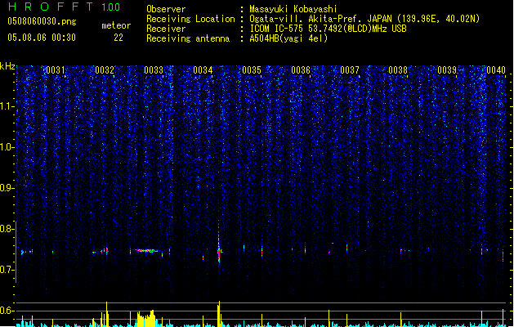Viewport: 514px width, 327px height.
Task: Select observer name Masayuki Kobayashi
Action: click(293, 9)
